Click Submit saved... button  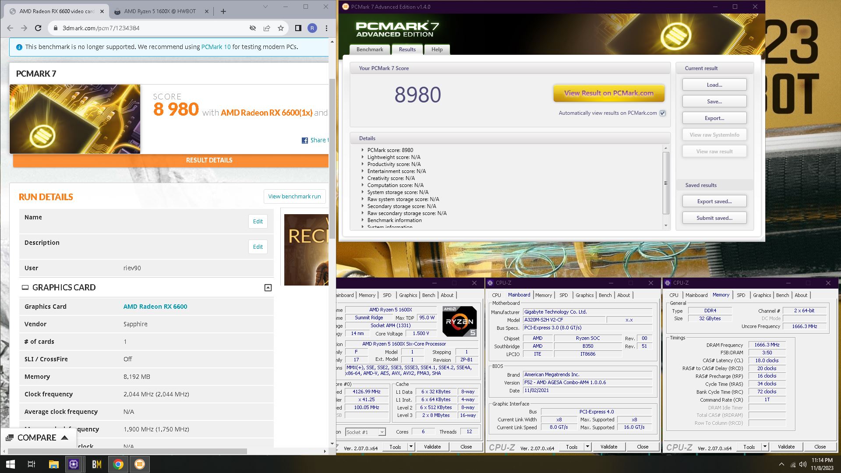tap(714, 218)
